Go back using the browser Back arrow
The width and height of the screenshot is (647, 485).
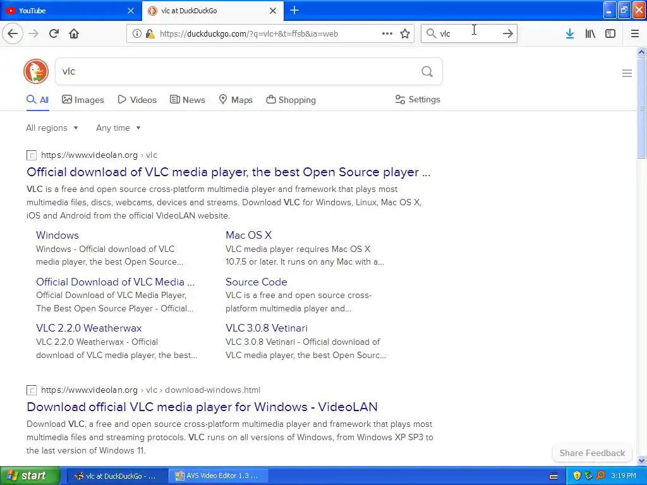(13, 33)
